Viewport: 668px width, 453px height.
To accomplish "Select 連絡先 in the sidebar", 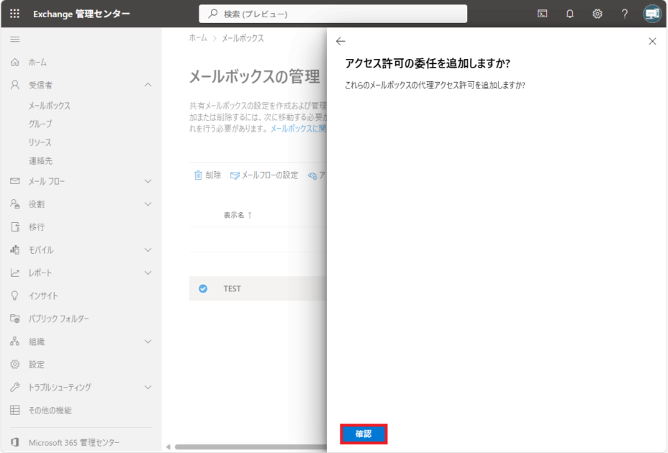I will [40, 161].
